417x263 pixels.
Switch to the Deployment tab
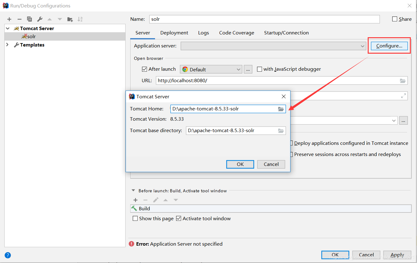pos(174,33)
